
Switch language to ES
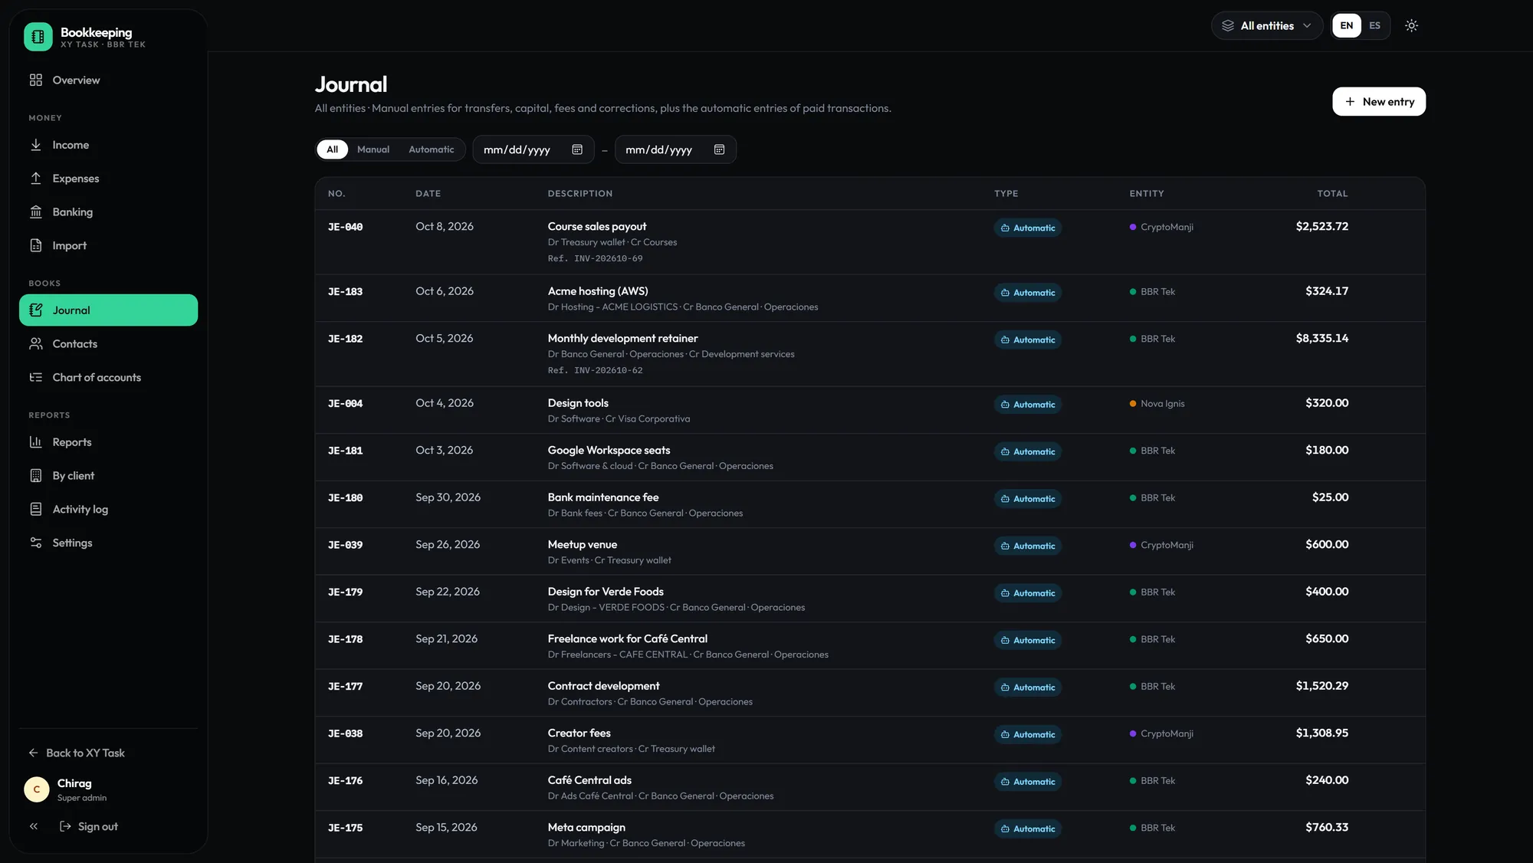pos(1374,25)
